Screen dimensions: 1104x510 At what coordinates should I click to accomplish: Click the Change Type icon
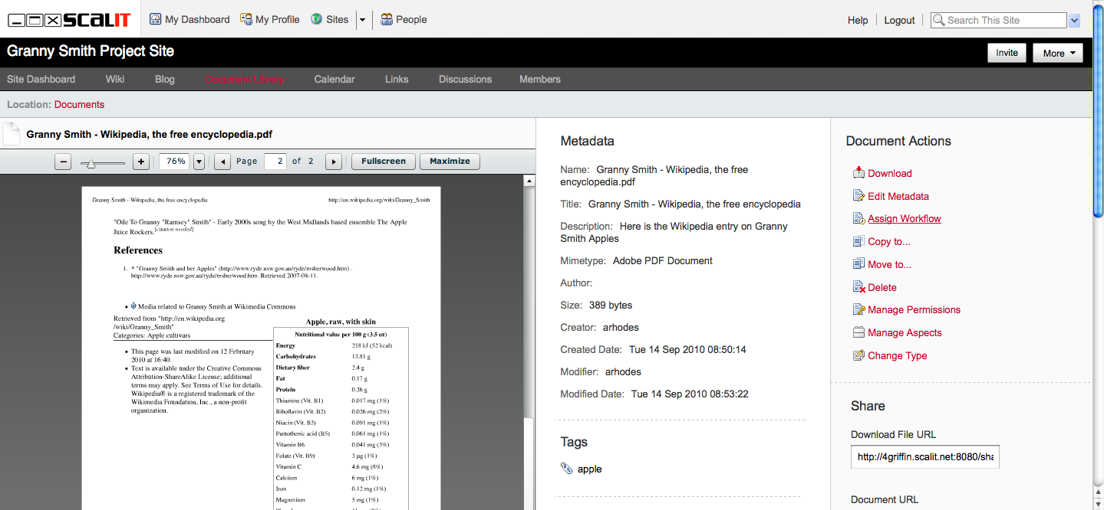point(859,355)
